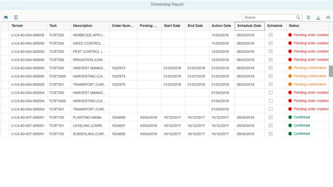Click the binoculars find icon
This screenshot has width=333, height=187.
(6, 17)
